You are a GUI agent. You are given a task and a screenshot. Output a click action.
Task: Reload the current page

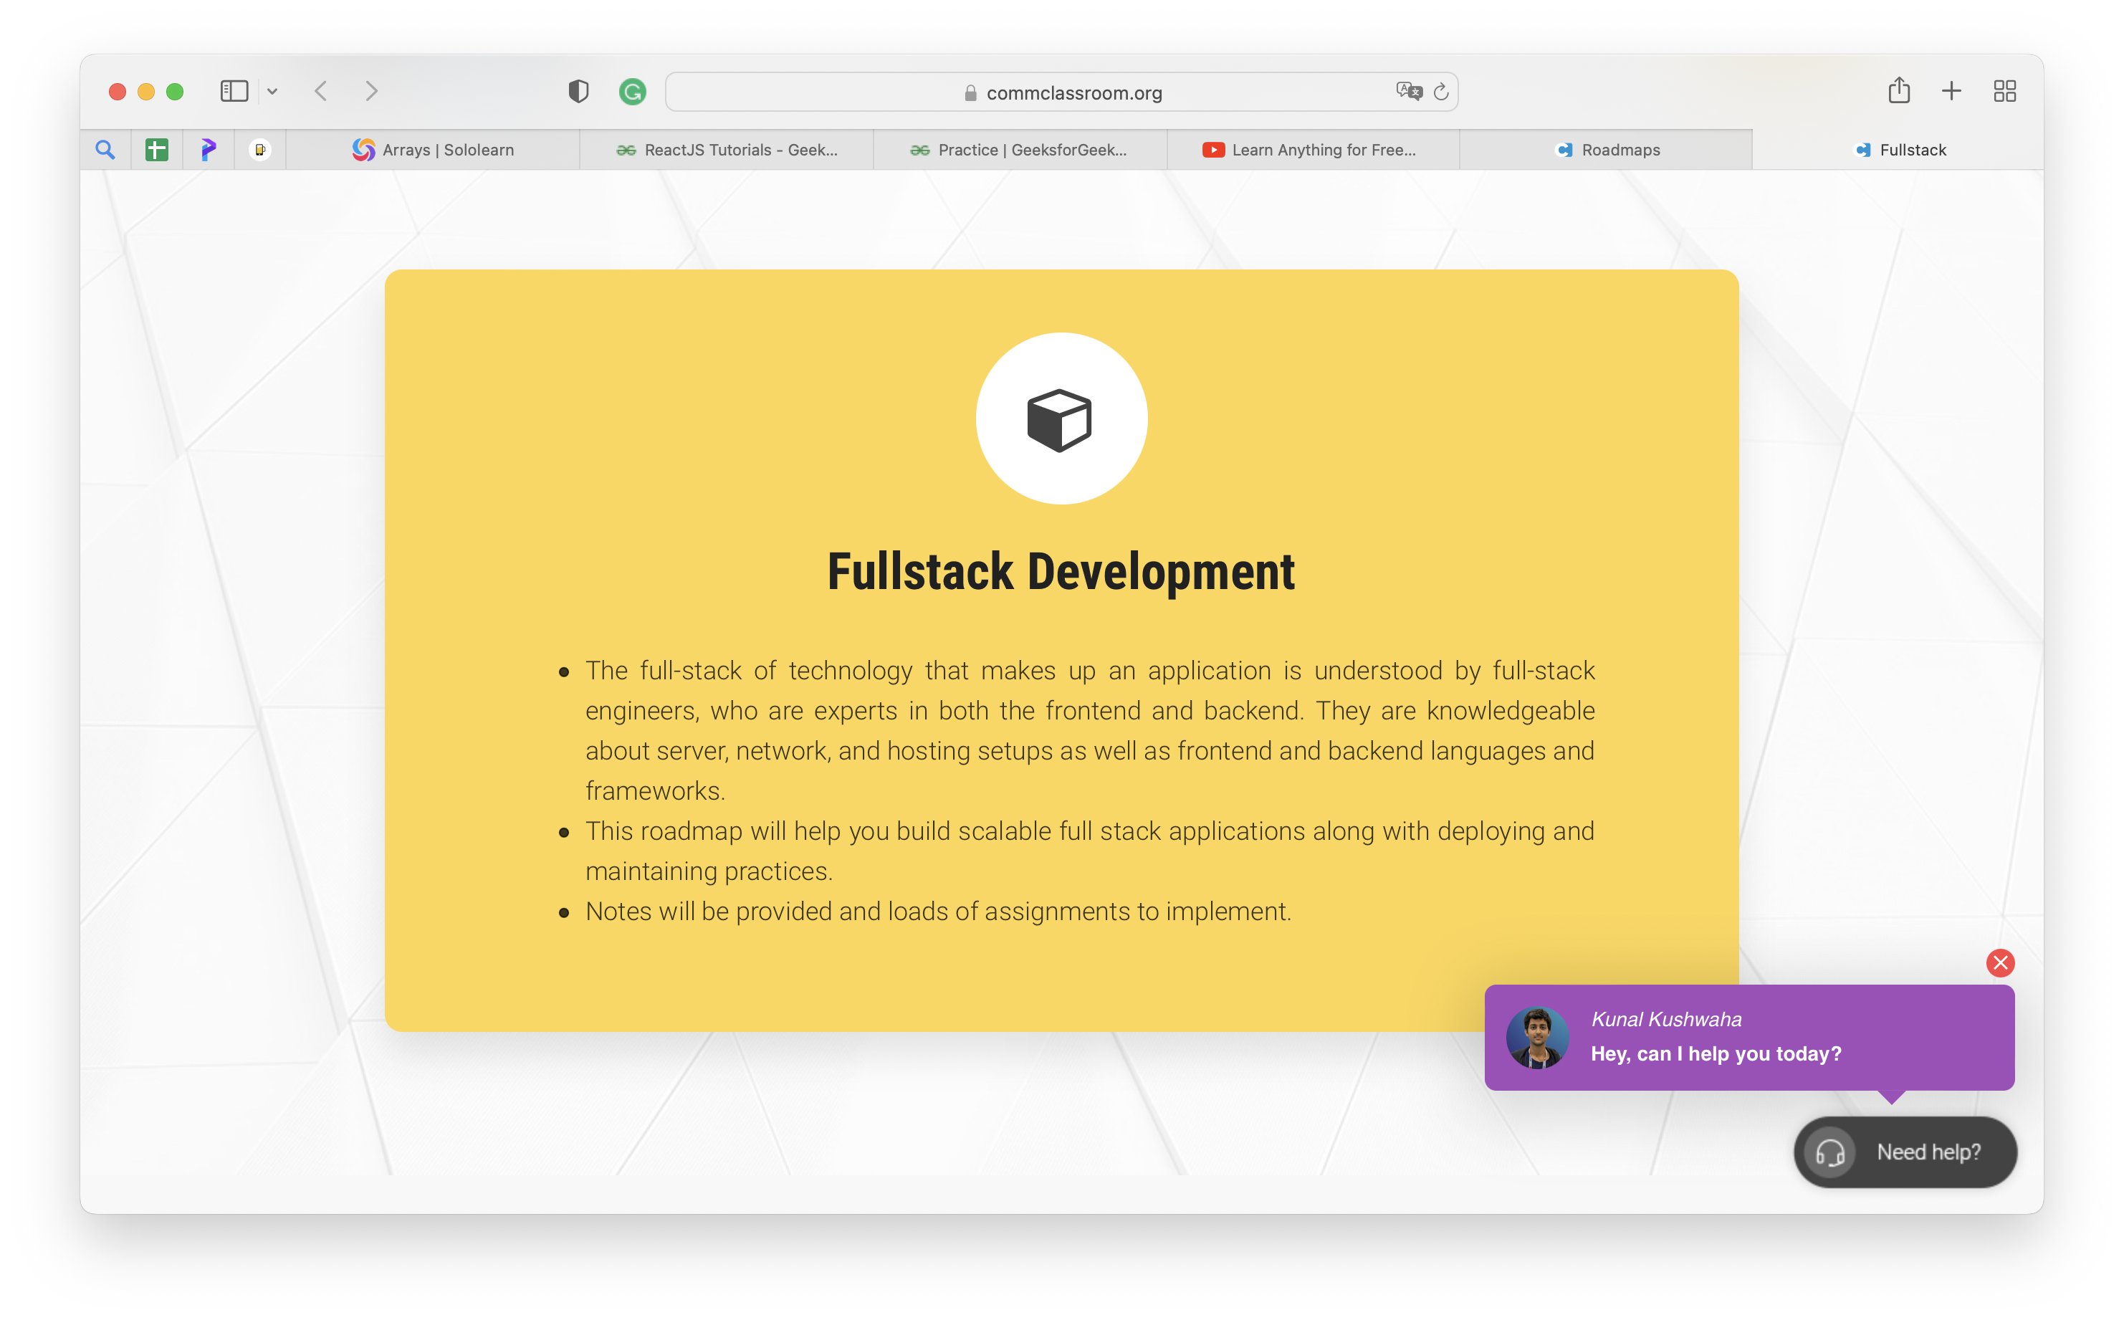click(x=1441, y=91)
